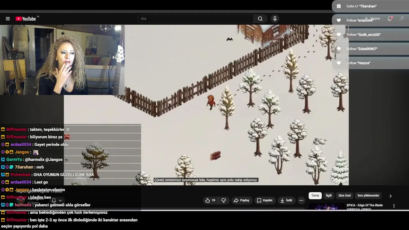Click the streamer's webcam feed
Image resolution: width=409 pixels, height=230 pixels.
coord(62,60)
